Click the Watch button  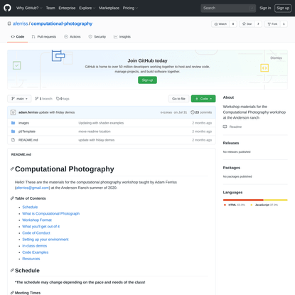click(x=220, y=24)
